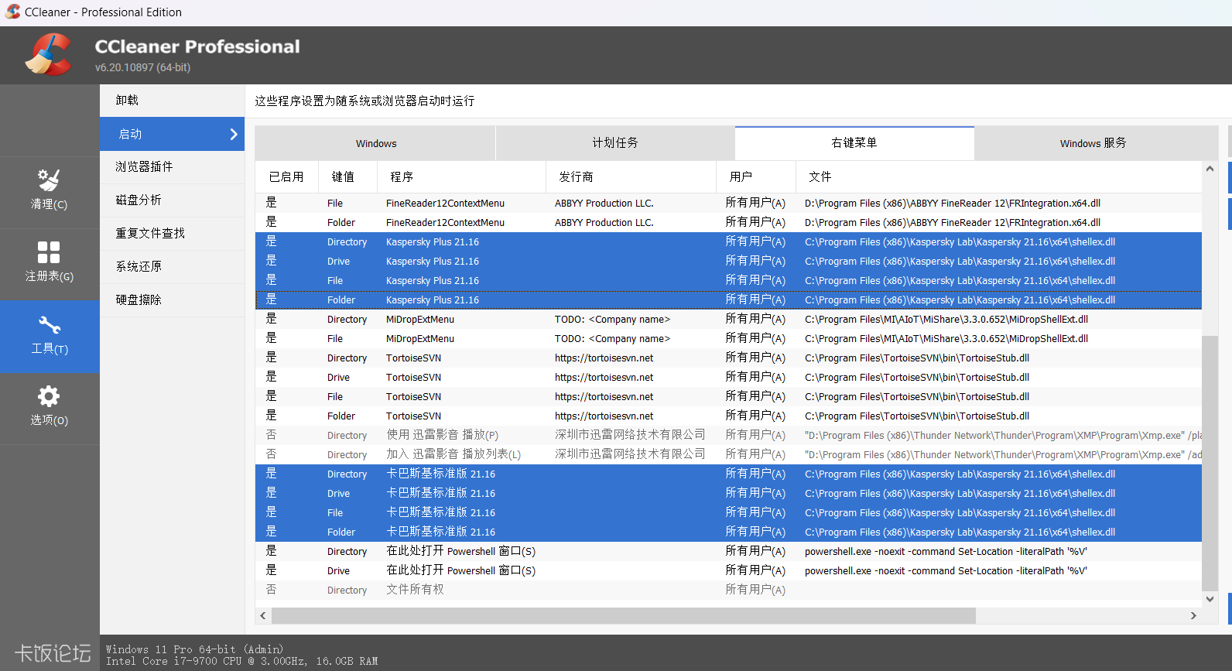Select the 文件所有权 Directory row
1232x671 pixels.
[x=728, y=591]
